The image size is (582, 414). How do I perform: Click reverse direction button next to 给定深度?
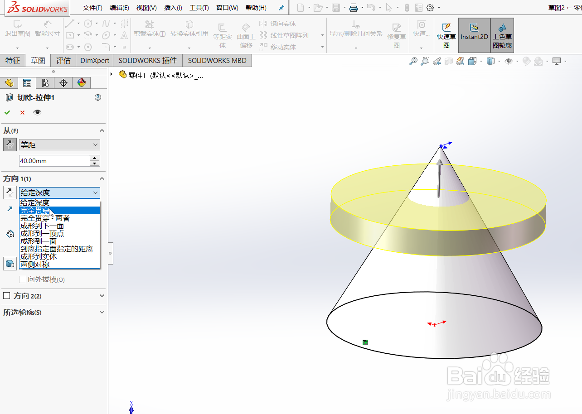tap(10, 193)
